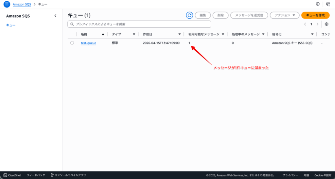Select キュー in the side navigation
The width and height of the screenshot is (335, 179).
coord(11,25)
